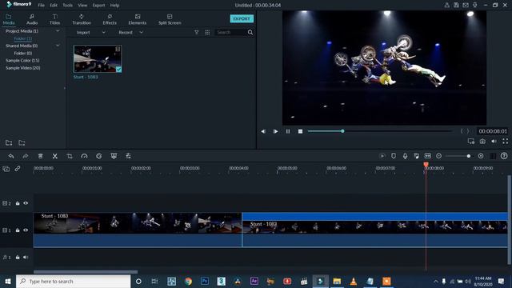This screenshot has width=512, height=288.
Task: Click the media search magnifier icon
Action: (250, 32)
